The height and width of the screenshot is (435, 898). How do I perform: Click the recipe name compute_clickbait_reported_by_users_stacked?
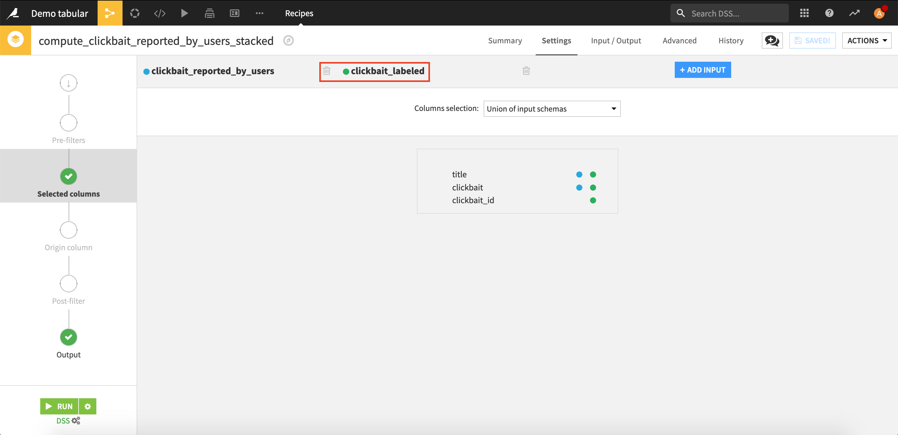156,41
